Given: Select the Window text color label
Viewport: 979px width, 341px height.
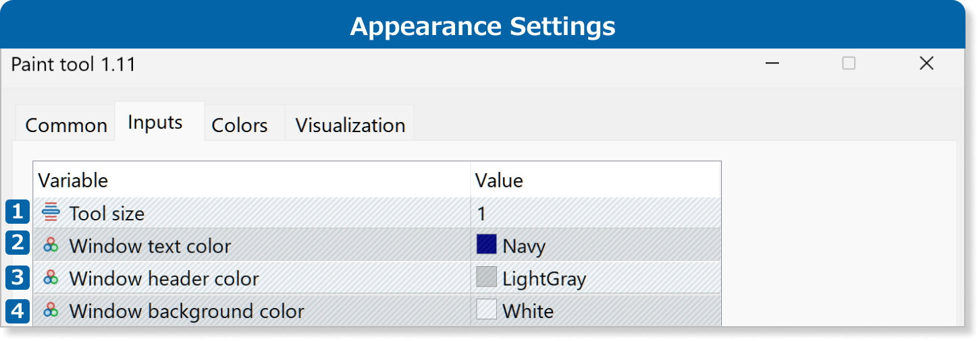Looking at the screenshot, I should point(150,246).
